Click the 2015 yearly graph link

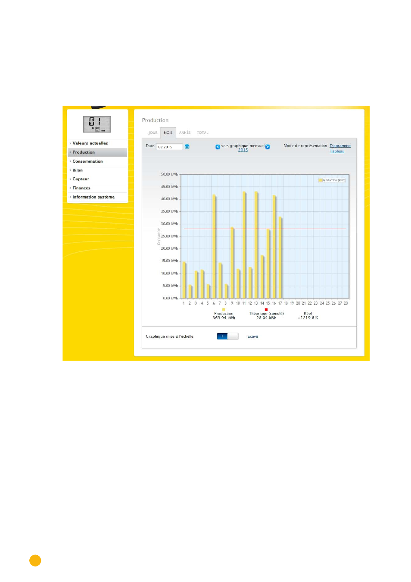coord(243,150)
